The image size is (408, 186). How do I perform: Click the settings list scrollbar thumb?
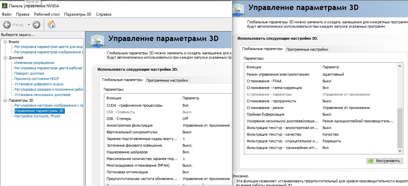pos(400,128)
